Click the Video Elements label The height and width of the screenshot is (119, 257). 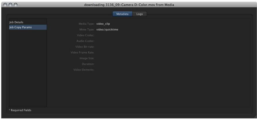click(x=84, y=70)
